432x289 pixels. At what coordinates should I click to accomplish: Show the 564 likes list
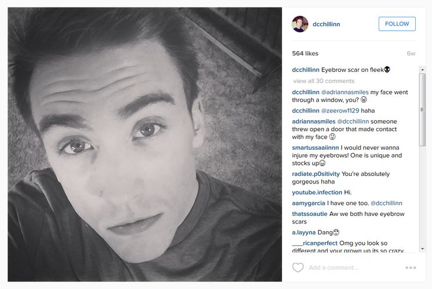305,53
